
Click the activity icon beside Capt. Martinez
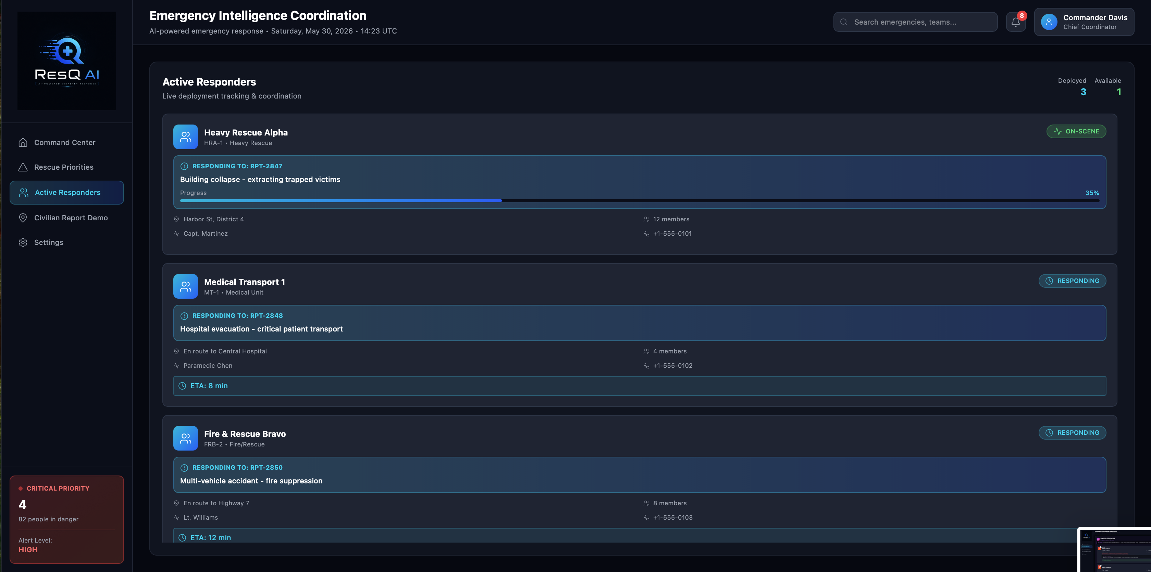point(176,233)
